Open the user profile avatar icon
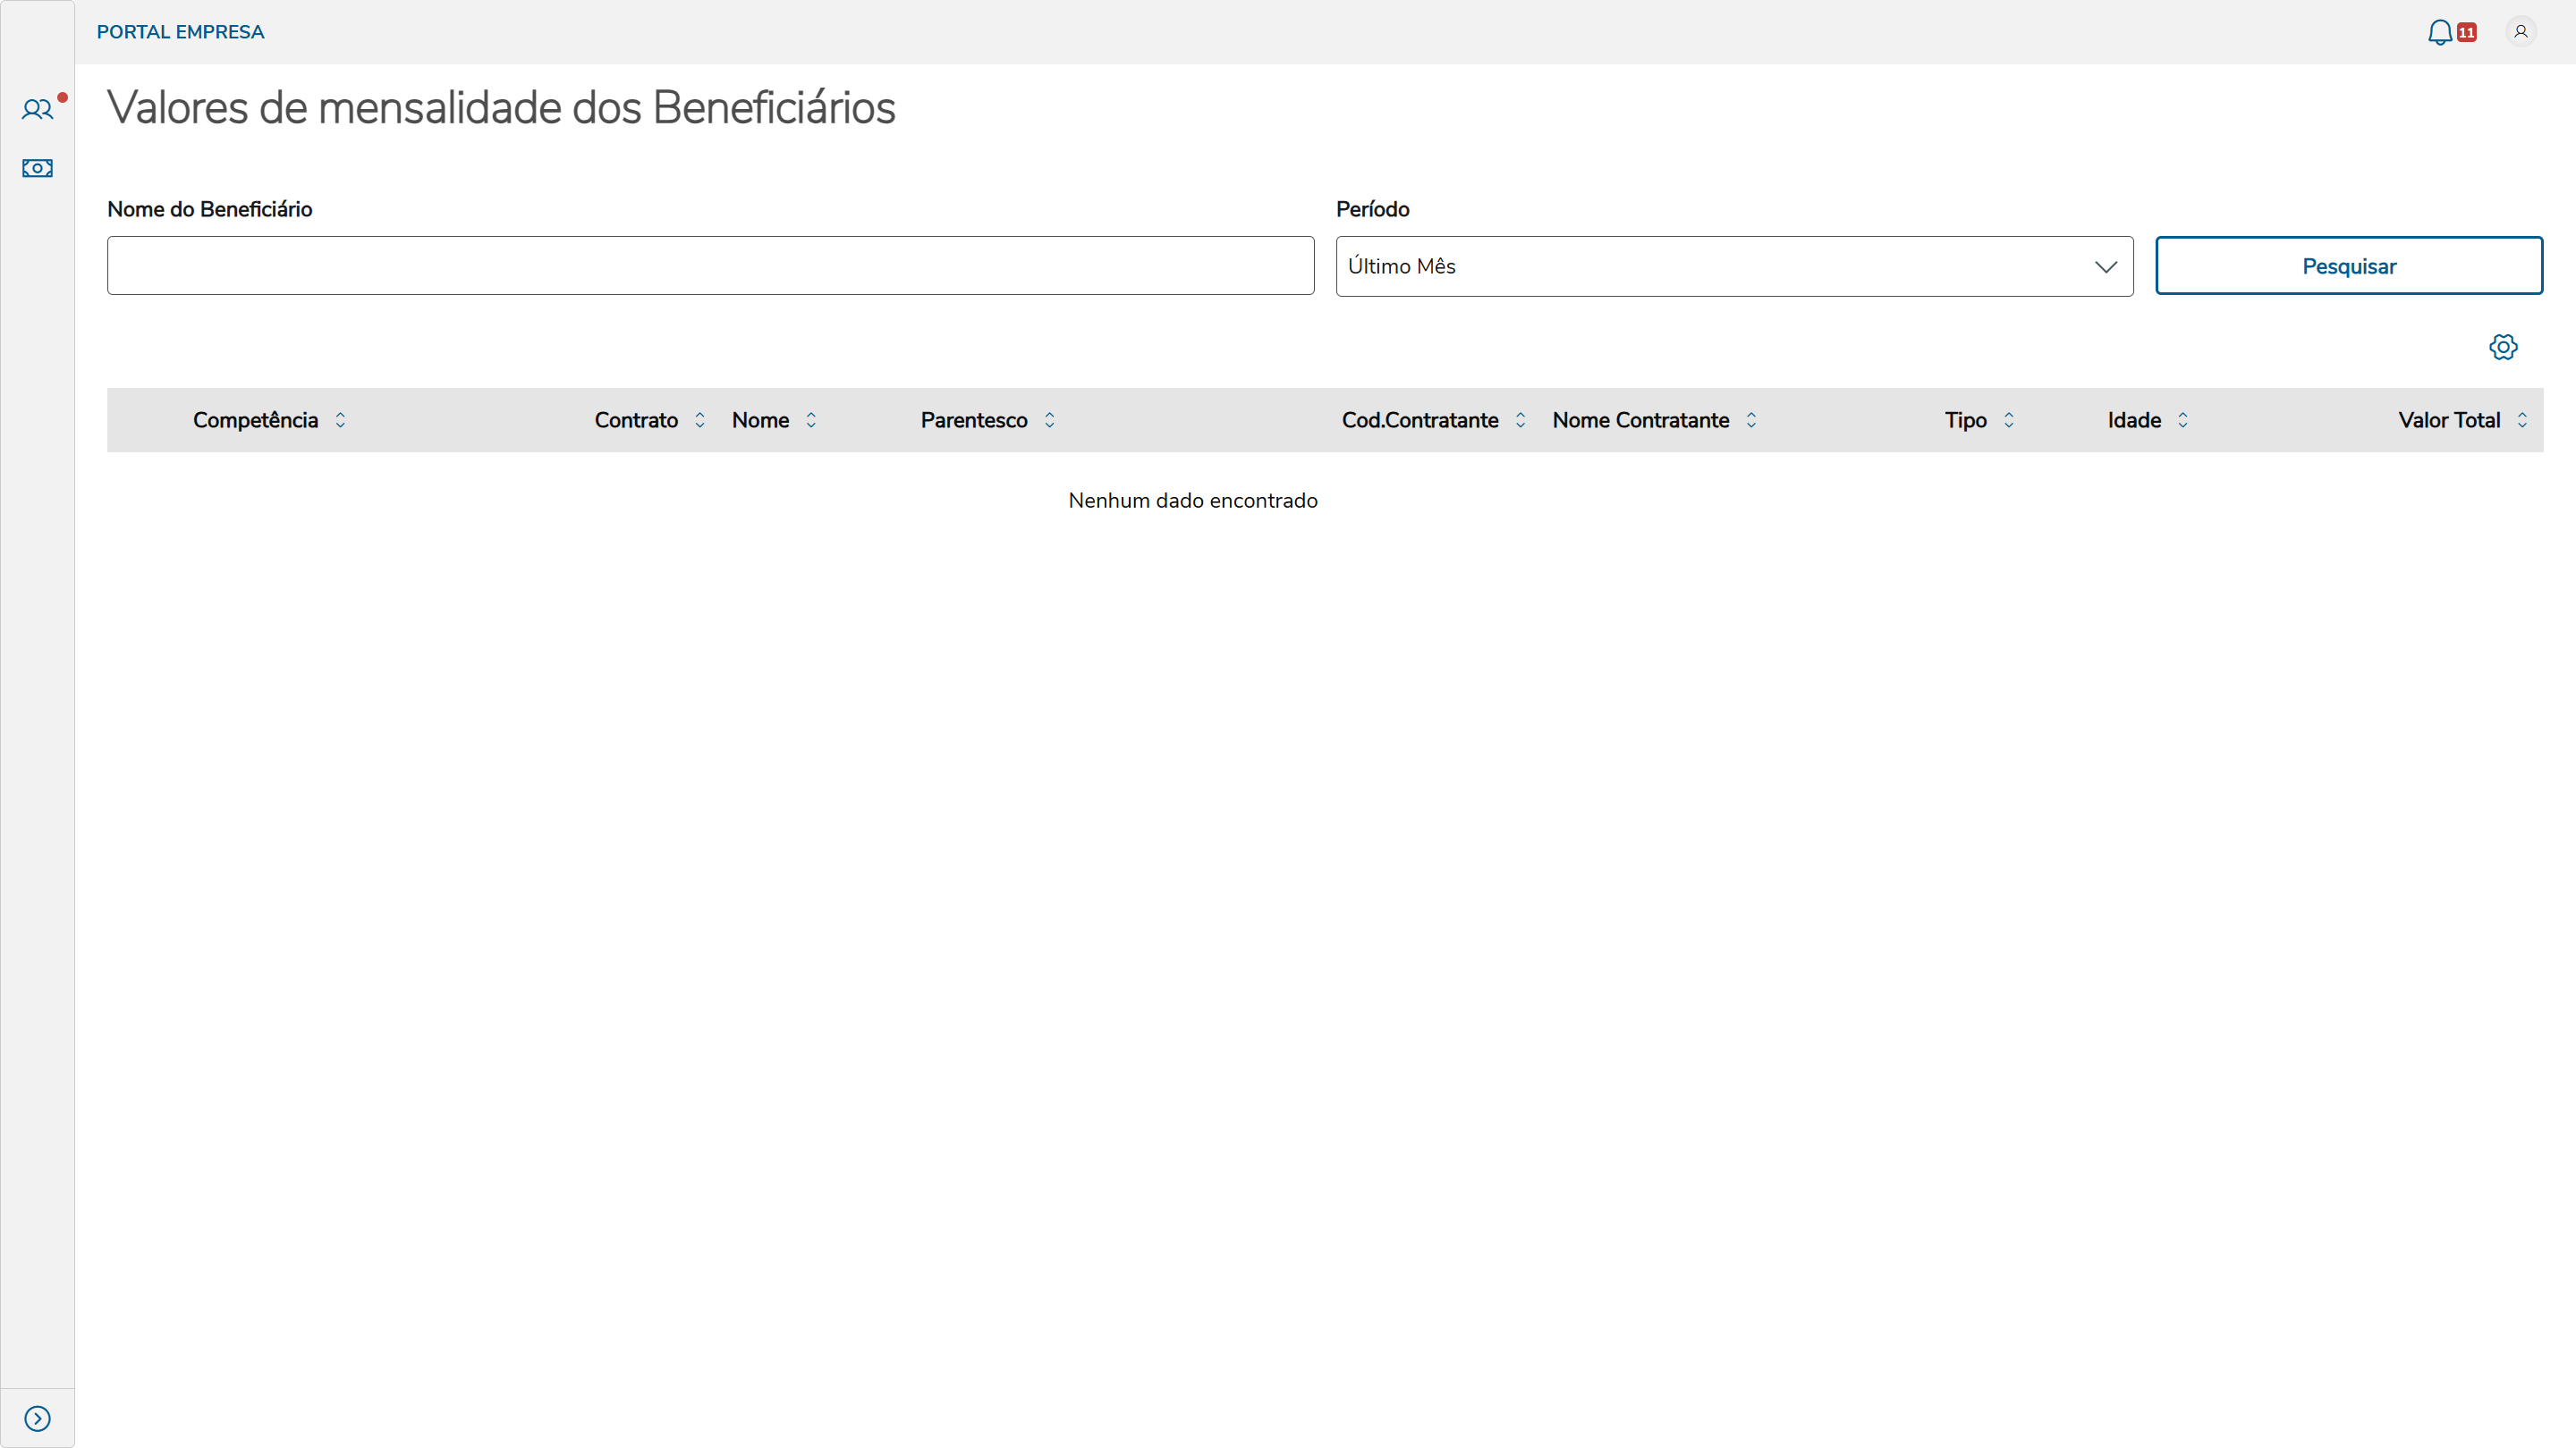2576x1448 pixels. click(2520, 32)
